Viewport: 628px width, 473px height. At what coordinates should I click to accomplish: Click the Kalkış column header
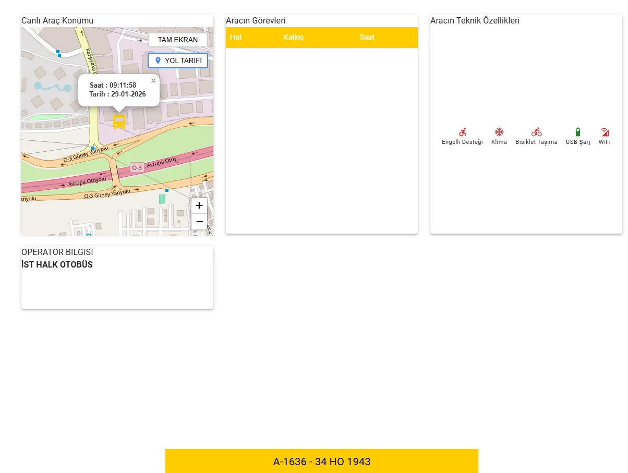pos(294,38)
